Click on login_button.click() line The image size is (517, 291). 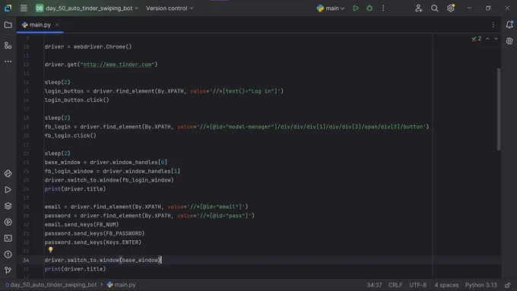[x=77, y=100]
